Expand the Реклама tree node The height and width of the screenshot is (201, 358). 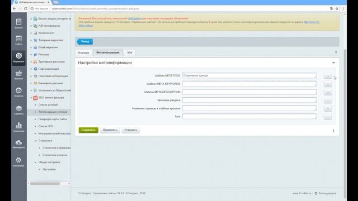[x=31, y=55]
